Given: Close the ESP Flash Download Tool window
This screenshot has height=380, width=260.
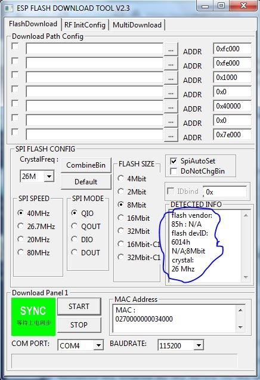Looking at the screenshot, I should click(243, 6).
